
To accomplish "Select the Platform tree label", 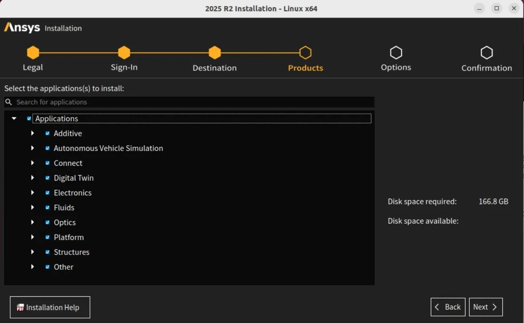I will 69,237.
